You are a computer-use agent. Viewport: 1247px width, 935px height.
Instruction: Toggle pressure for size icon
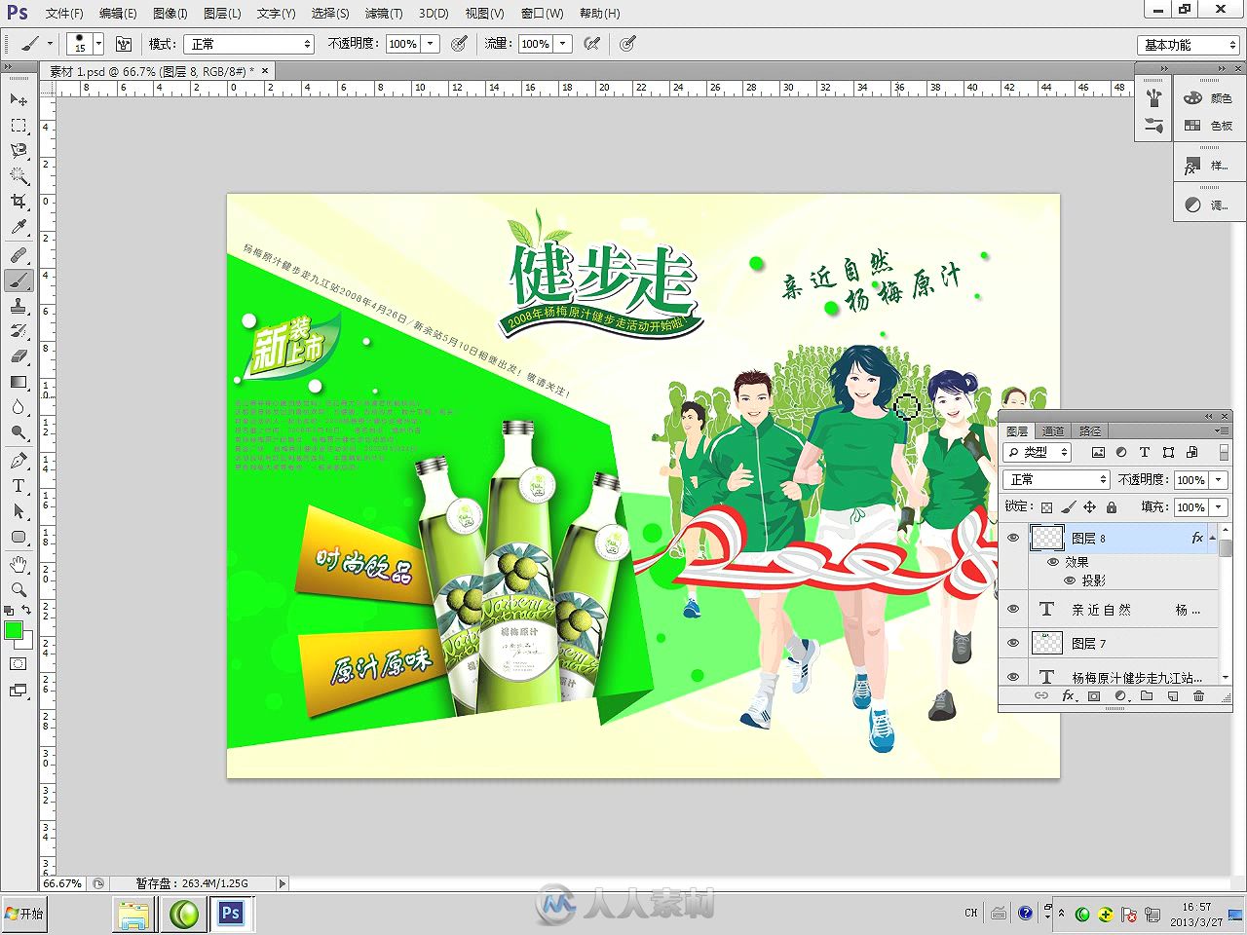click(628, 44)
